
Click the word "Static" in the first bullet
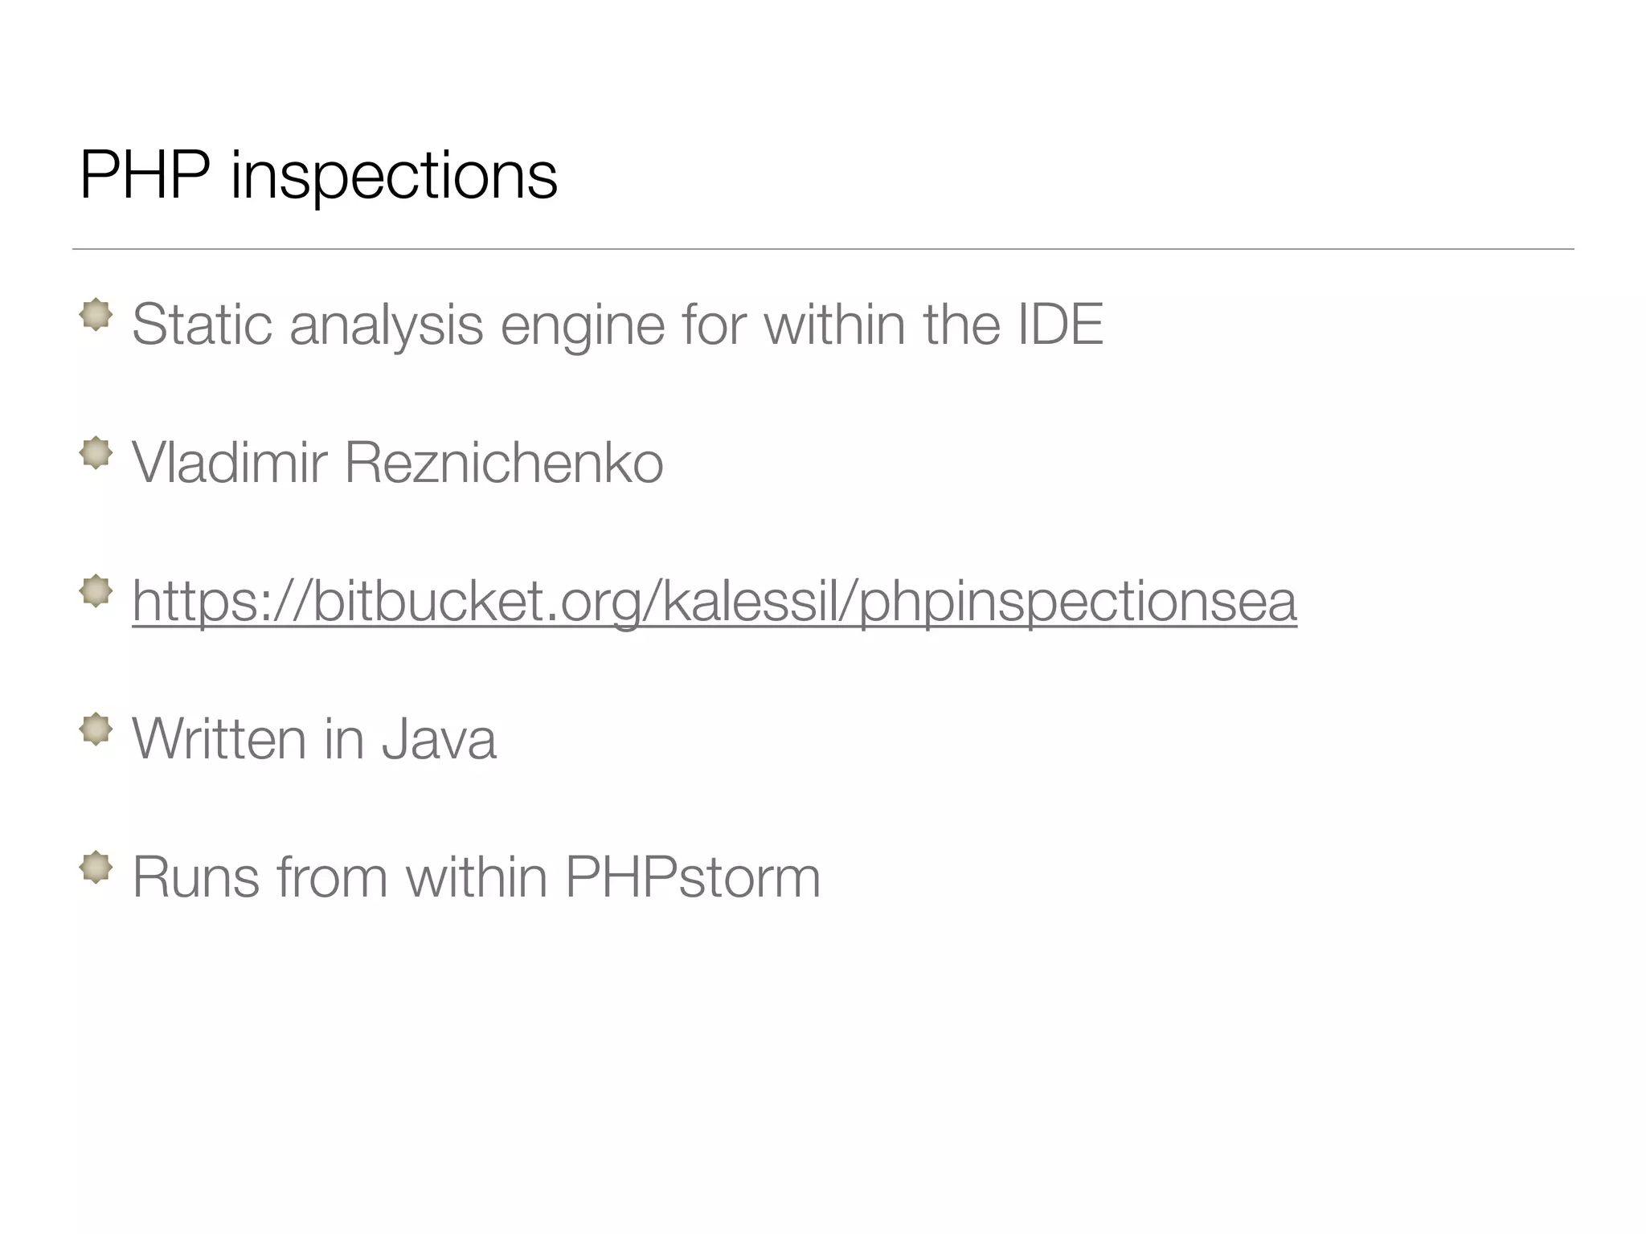tap(202, 325)
